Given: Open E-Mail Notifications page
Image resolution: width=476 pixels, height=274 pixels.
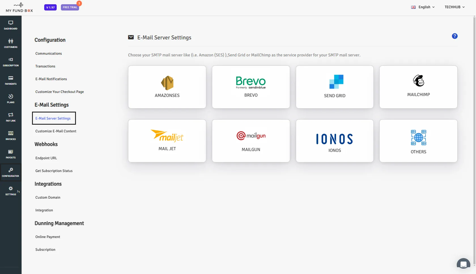Looking at the screenshot, I should point(51,79).
